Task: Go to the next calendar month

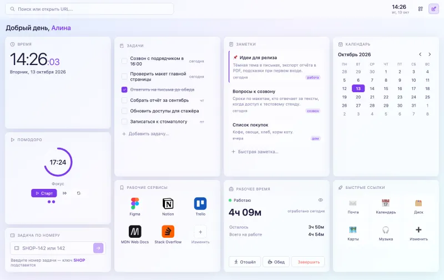Action: click(430, 54)
